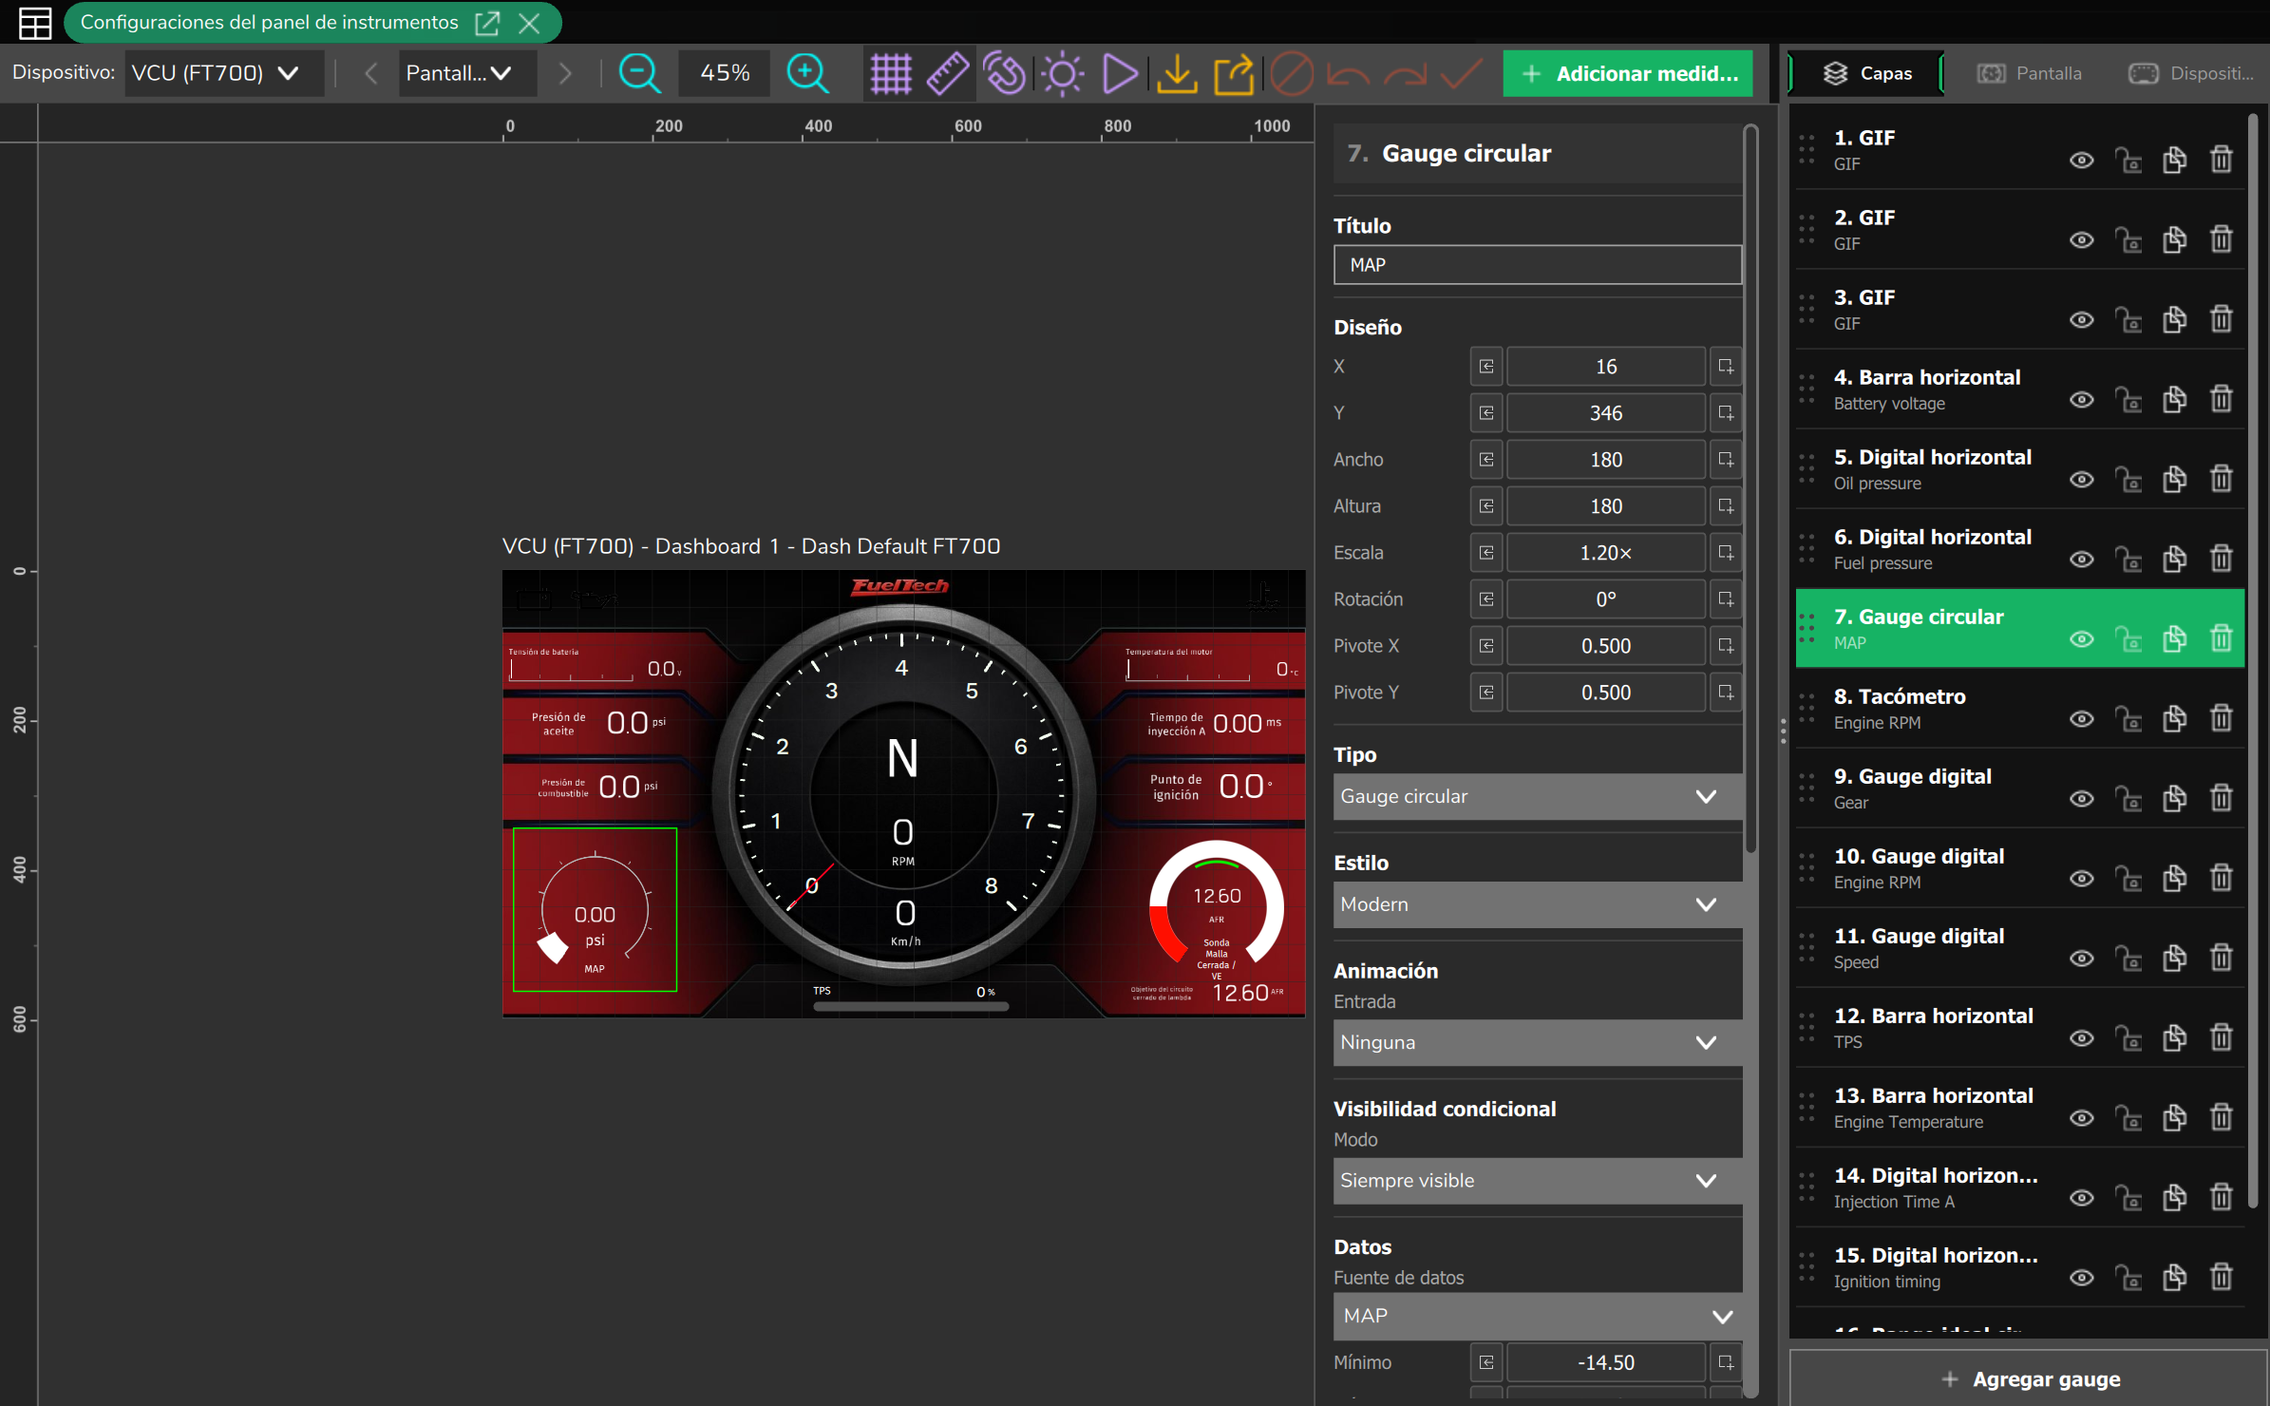
Task: Switch to the Dispositi... tab
Action: tap(2191, 73)
